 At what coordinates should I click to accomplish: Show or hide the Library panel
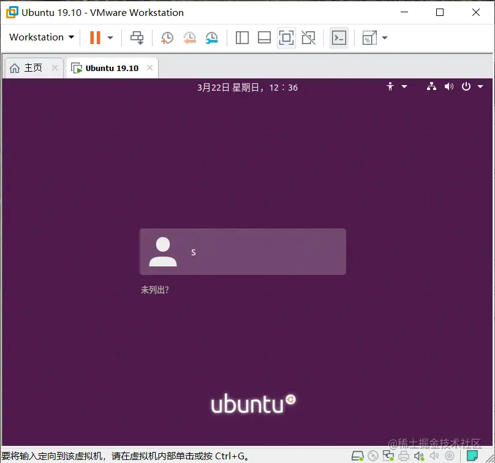(x=242, y=37)
